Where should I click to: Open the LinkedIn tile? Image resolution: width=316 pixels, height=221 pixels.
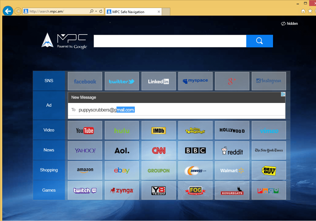pos(159,81)
